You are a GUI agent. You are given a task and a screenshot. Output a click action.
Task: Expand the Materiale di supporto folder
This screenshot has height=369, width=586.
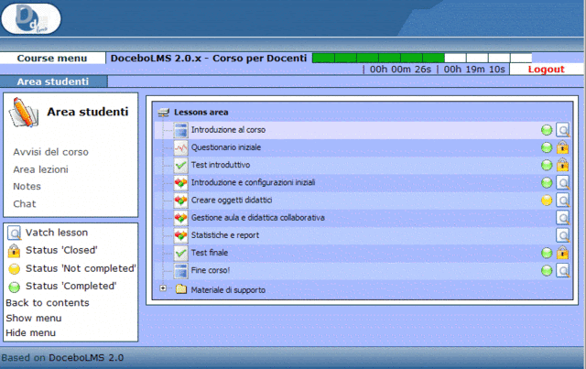[x=163, y=288]
